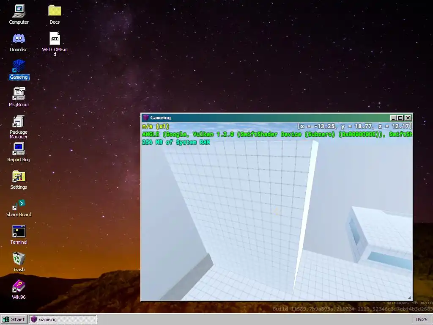
Task: Open the Settings desktop icon
Action: coord(19,179)
